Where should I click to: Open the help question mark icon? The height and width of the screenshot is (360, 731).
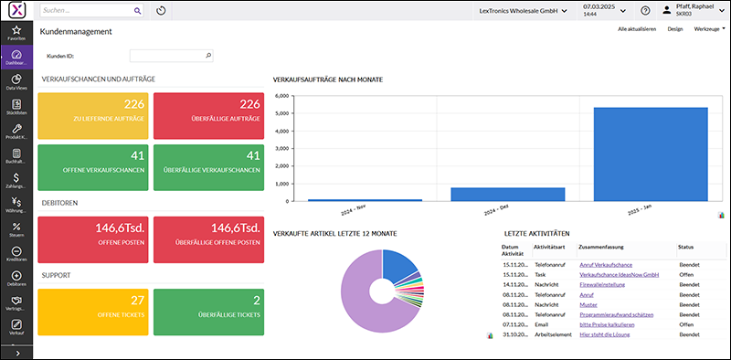[645, 10]
